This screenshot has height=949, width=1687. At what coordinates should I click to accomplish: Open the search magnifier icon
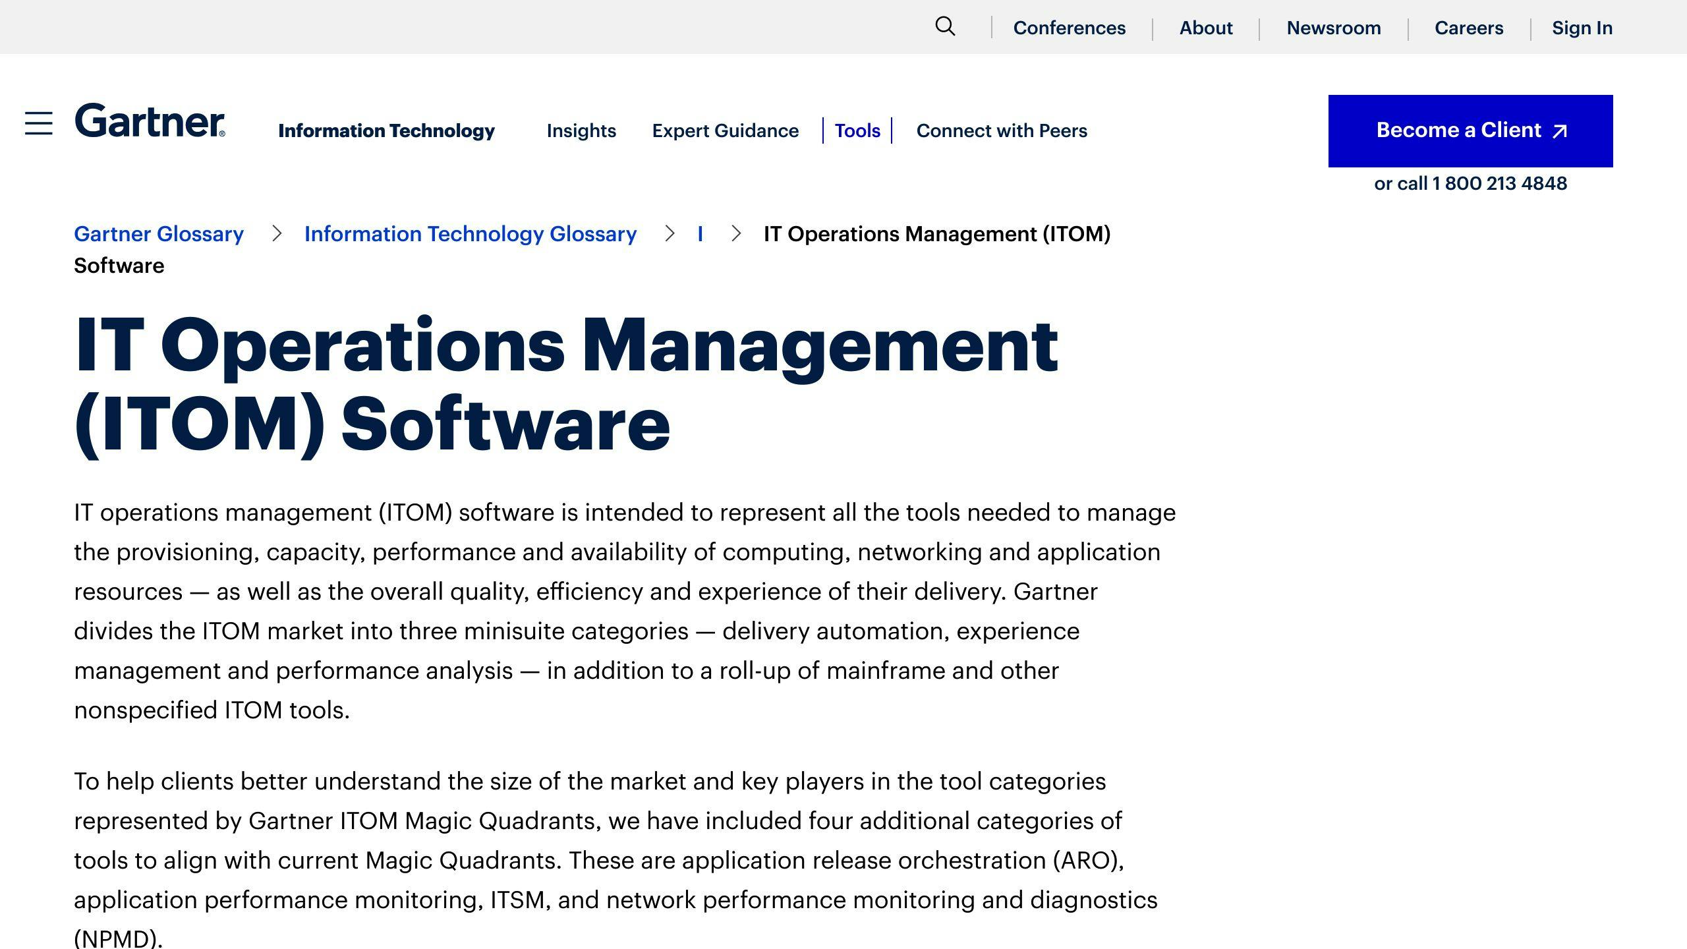(x=945, y=26)
